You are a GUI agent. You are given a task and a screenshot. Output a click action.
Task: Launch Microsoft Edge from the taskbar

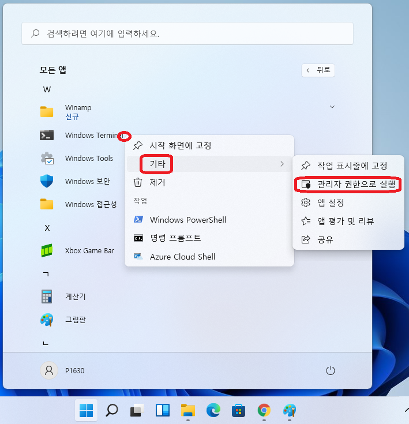point(213,410)
